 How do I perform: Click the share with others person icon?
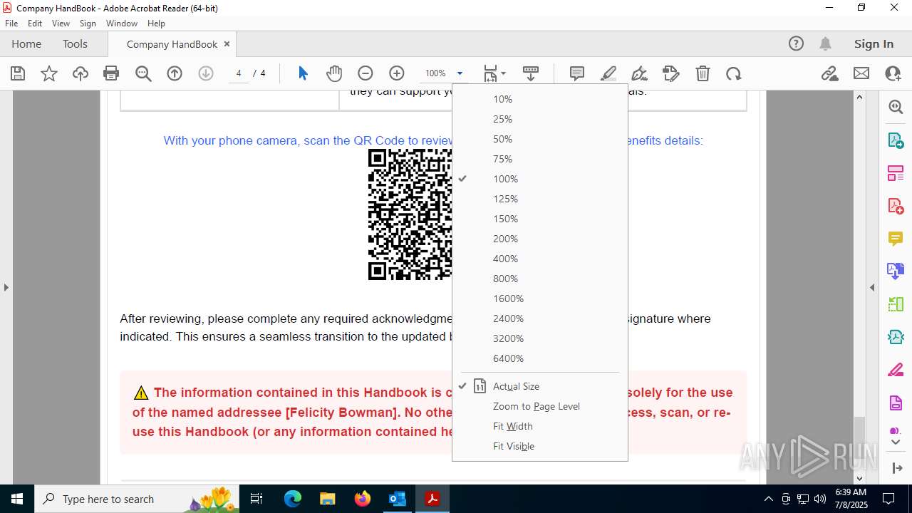[893, 73]
